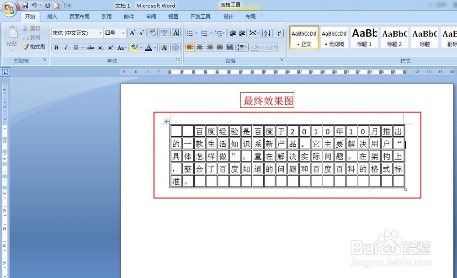Toggle underline formatting
Screen dimensions: 457x278
click(x=76, y=48)
